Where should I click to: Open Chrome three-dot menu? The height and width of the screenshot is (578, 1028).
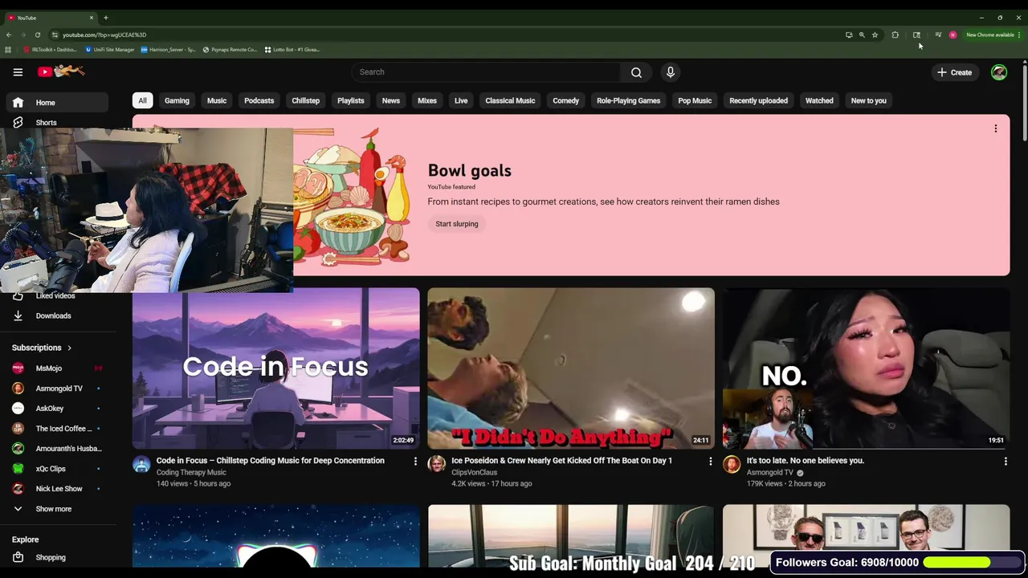(1019, 35)
